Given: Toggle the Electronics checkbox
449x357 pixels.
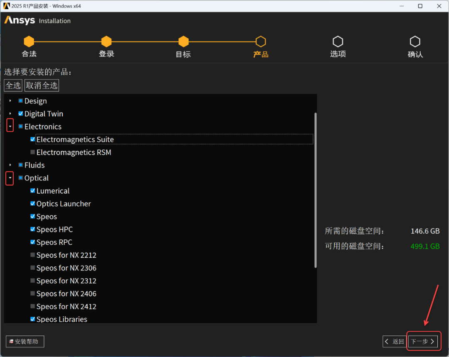Looking at the screenshot, I should tap(21, 126).
